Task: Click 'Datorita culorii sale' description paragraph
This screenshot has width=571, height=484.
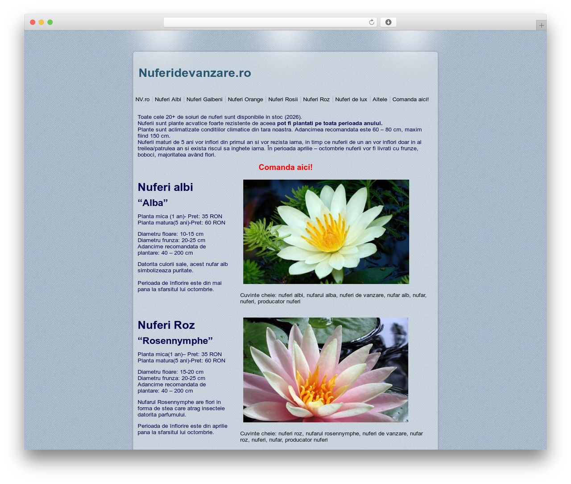Action: pyautogui.click(x=182, y=267)
